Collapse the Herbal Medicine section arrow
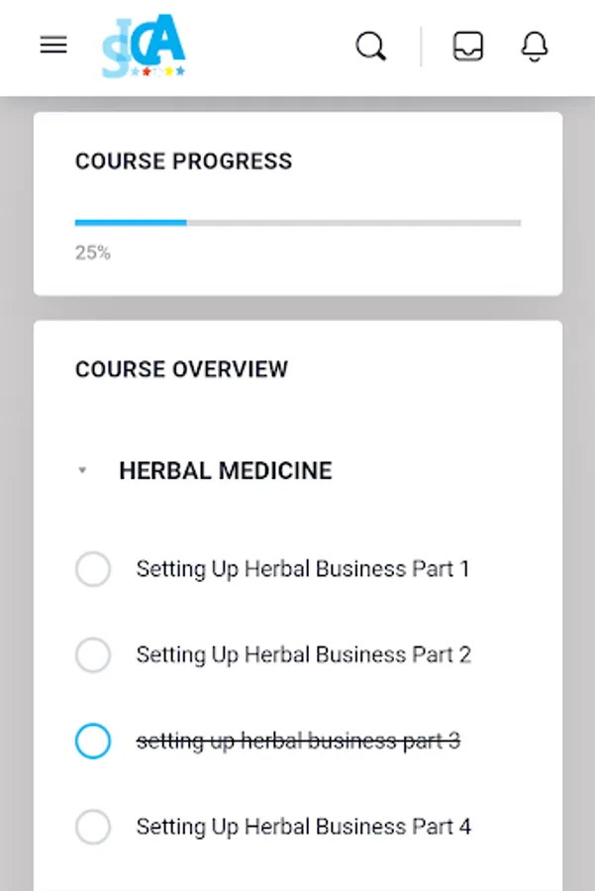This screenshot has width=595, height=891. pos(82,471)
